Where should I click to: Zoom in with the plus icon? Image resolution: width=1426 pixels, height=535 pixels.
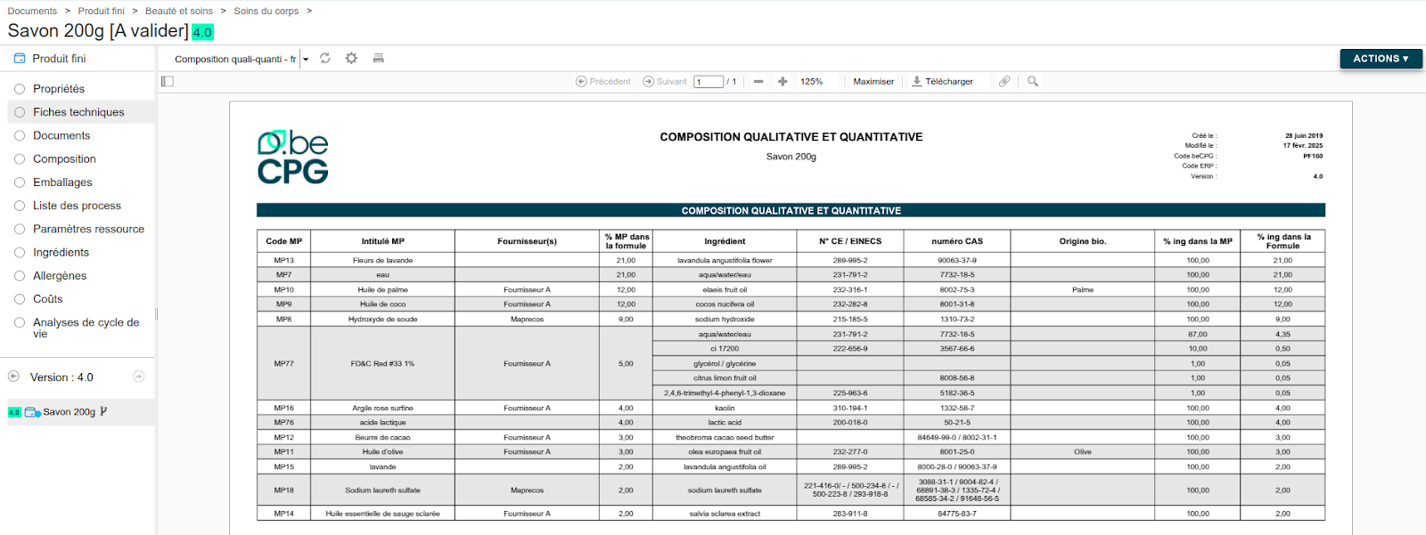point(783,81)
